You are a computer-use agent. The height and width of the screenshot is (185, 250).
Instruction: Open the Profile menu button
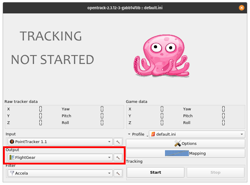click(x=138, y=134)
